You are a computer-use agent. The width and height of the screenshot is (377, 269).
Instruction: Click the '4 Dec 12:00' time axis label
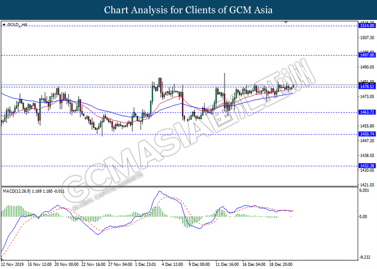click(172, 264)
